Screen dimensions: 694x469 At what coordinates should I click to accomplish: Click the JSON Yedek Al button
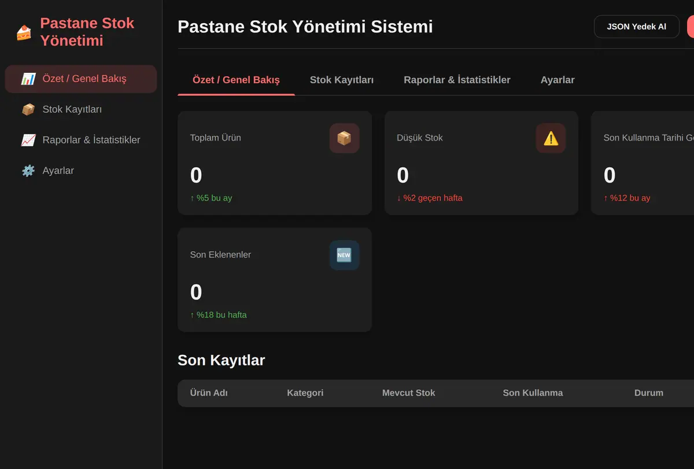636,27
